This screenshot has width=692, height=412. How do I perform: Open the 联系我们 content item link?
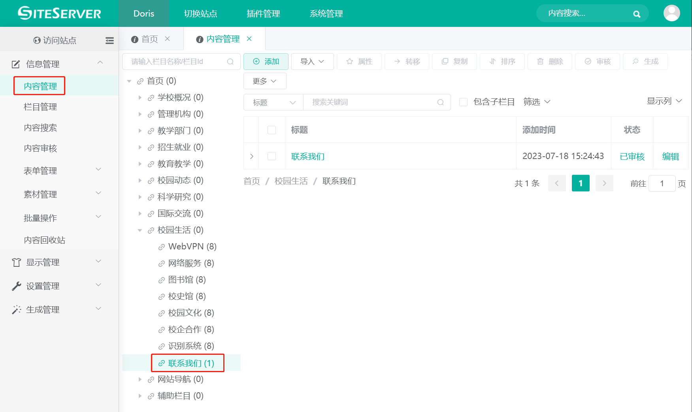click(307, 156)
